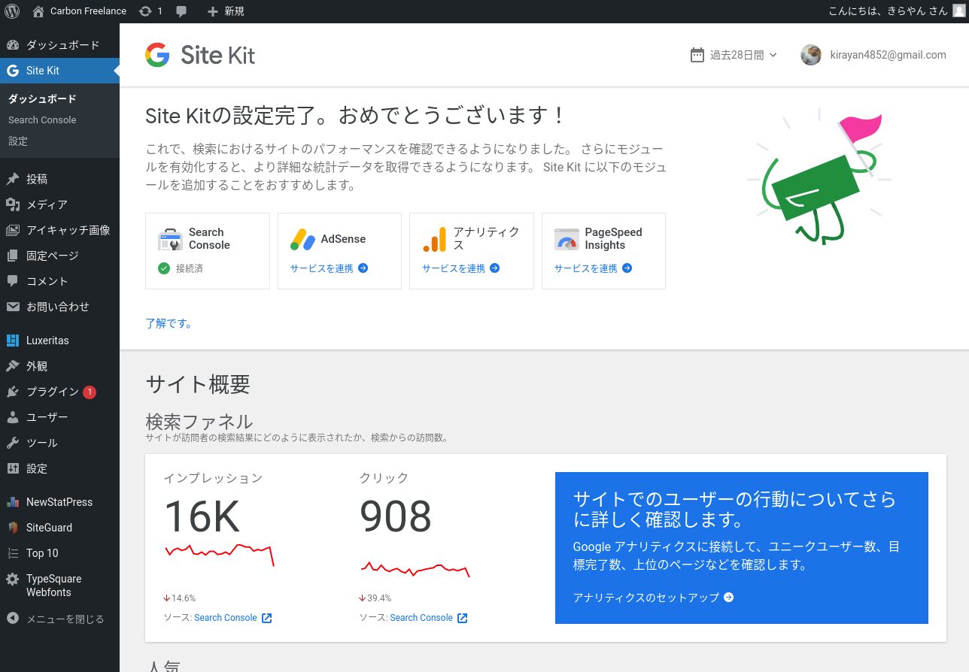
Task: Click the 14.6% decrease indicator
Action: point(180,598)
